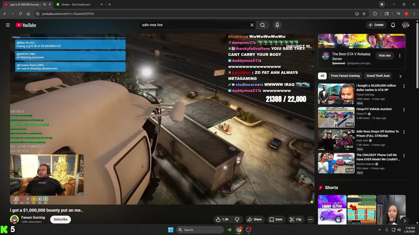Open the YouTube guide hamburger menu
The image size is (419, 235).
[8, 25]
